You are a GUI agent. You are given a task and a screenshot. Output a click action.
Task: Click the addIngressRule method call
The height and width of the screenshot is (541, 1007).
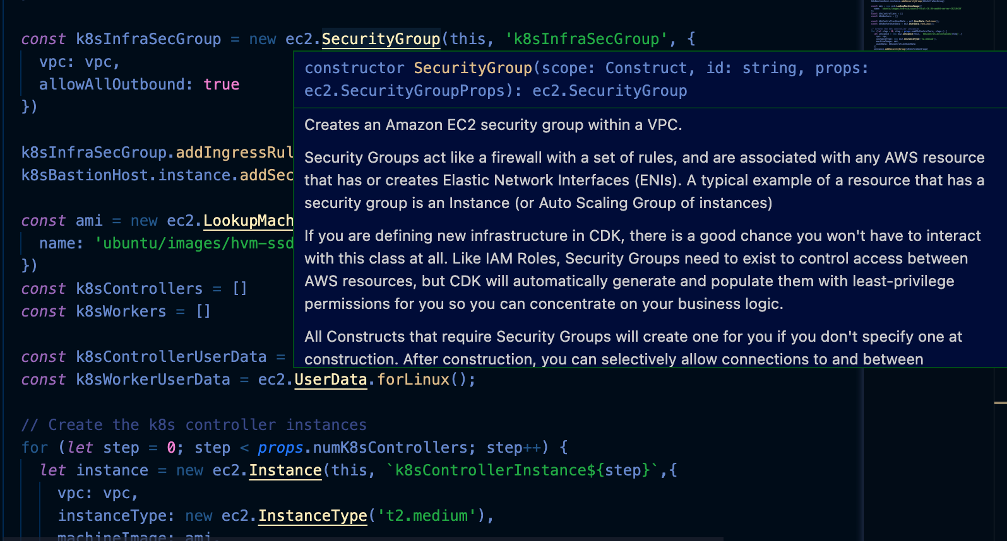(x=234, y=153)
